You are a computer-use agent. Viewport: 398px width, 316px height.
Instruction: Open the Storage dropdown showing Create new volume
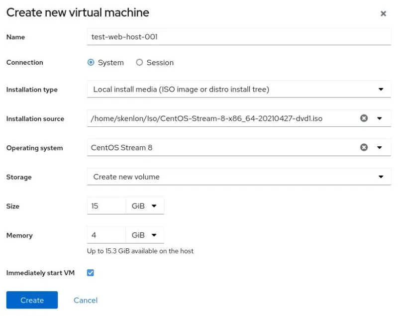click(380, 177)
